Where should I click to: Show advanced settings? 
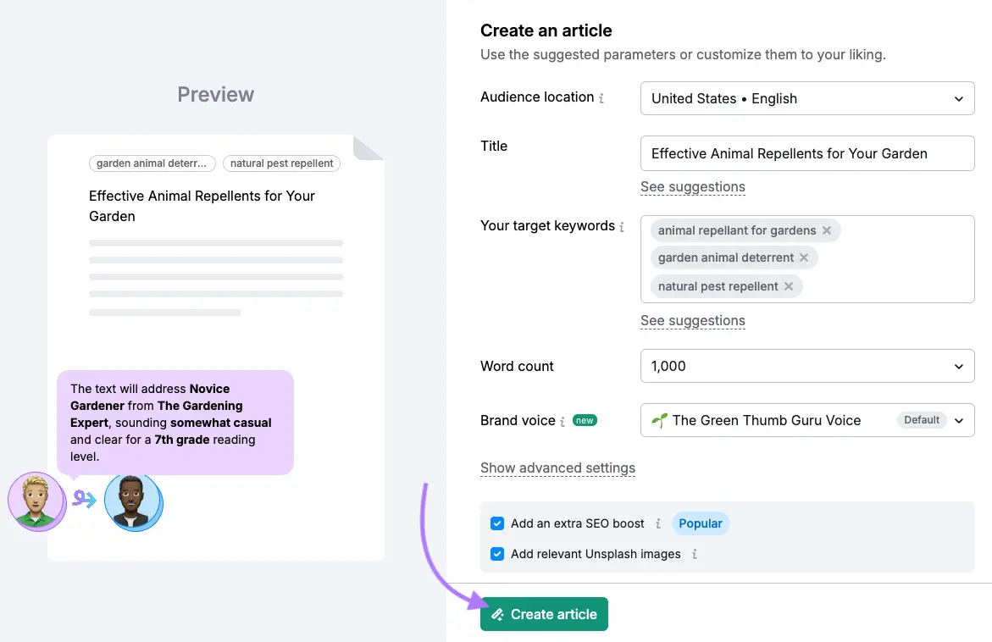(557, 468)
